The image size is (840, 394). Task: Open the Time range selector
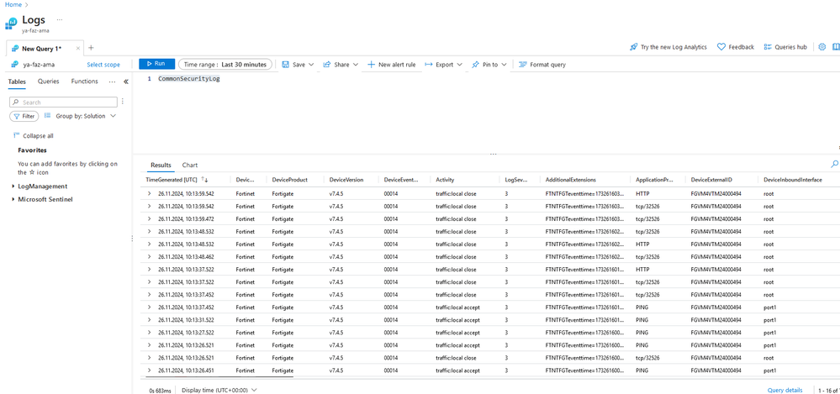[225, 65]
